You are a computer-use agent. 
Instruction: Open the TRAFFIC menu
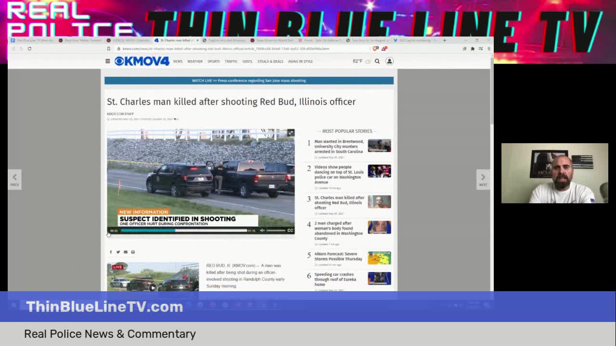click(231, 62)
